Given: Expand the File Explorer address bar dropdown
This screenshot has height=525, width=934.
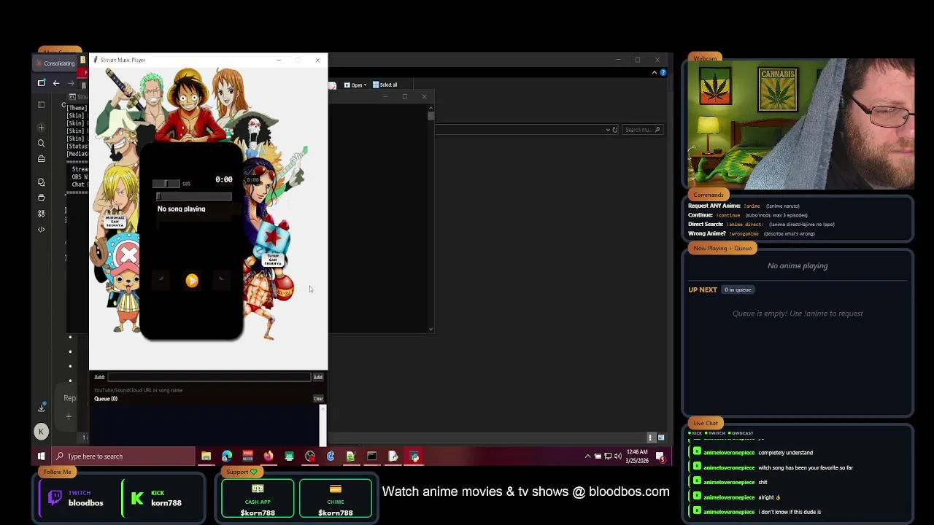Looking at the screenshot, I should click(x=607, y=130).
